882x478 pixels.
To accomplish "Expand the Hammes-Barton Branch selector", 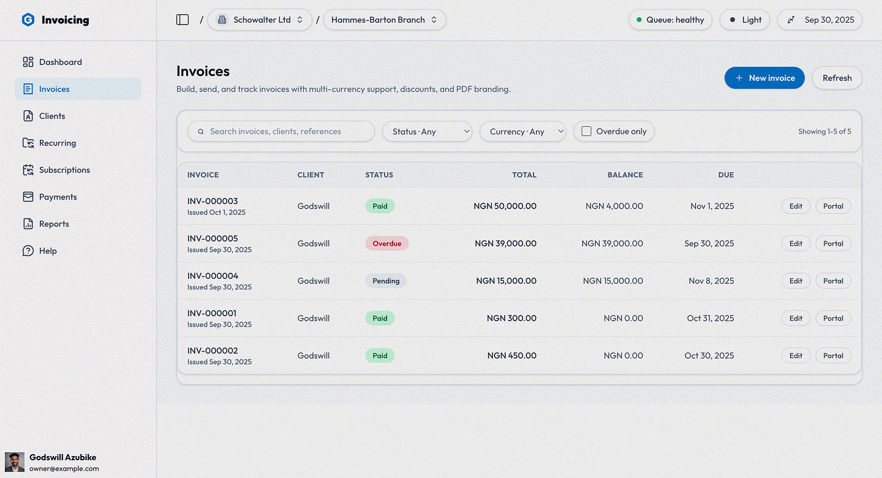I will [x=385, y=20].
